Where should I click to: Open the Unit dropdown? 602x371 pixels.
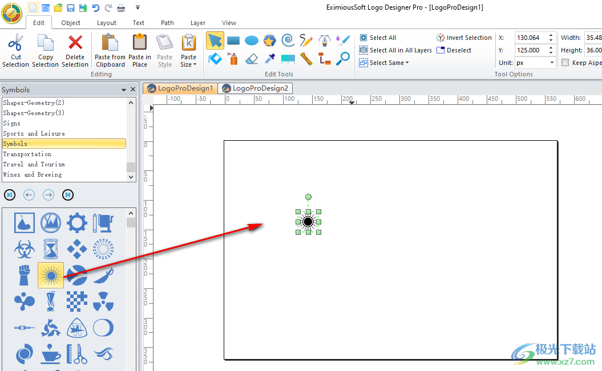tap(551, 63)
